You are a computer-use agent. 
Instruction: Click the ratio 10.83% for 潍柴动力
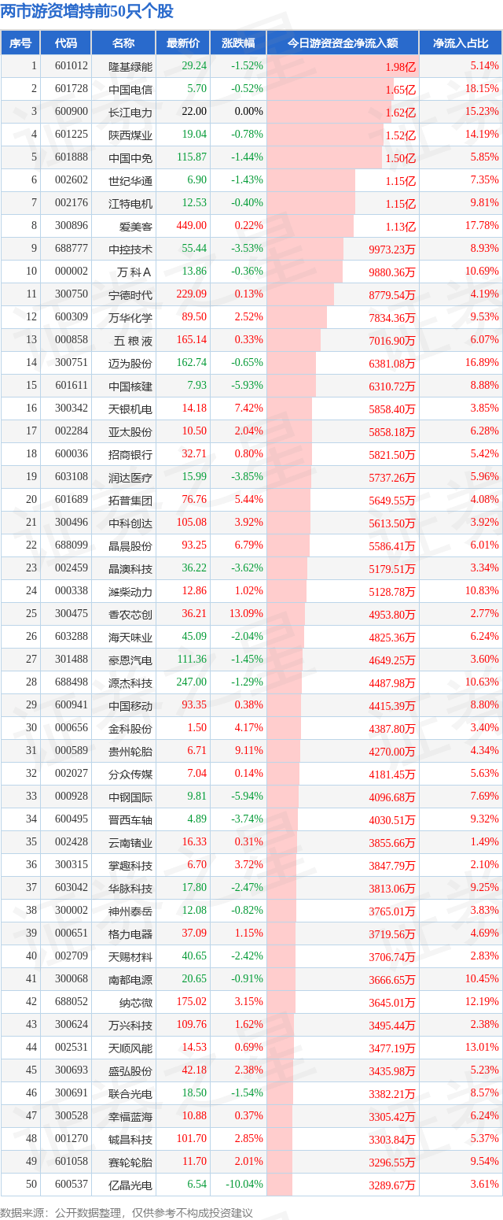pyautogui.click(x=482, y=591)
